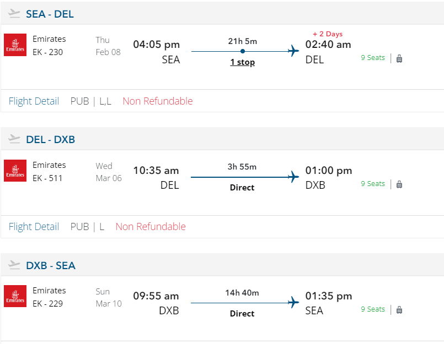Screen dimensions: 444x344
Task: Click the + 2 Days arrival note
Action: [x=328, y=34]
